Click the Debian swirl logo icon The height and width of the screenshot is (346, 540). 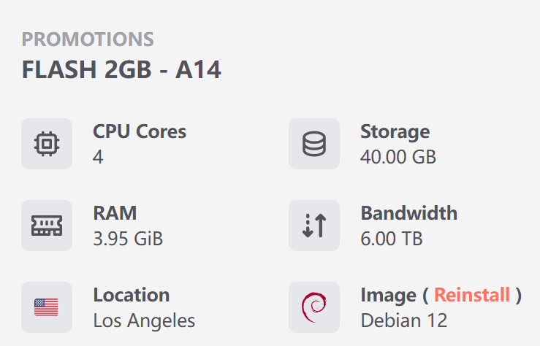click(x=314, y=307)
